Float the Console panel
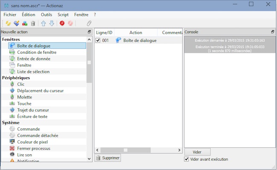This screenshot has width=277, height=170. pyautogui.click(x=273, y=32)
